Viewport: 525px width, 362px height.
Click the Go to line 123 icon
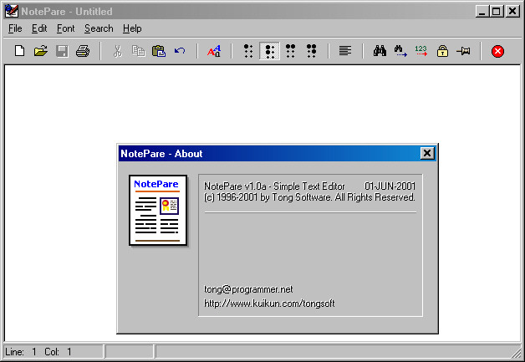(x=421, y=51)
